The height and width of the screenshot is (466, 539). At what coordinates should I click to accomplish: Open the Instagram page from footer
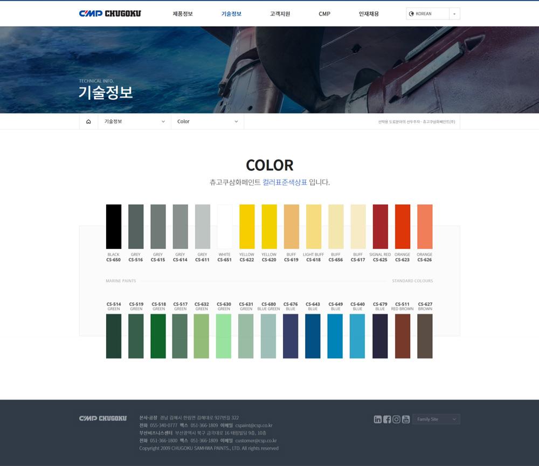[397, 419]
